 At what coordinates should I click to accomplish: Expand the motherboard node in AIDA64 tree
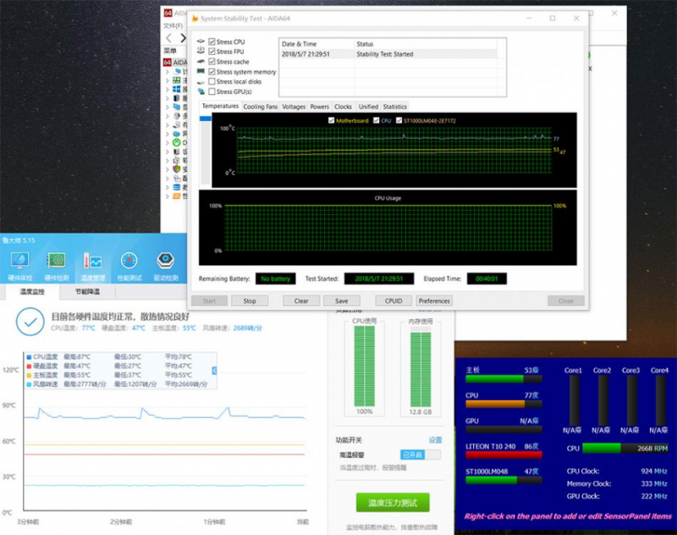click(168, 80)
